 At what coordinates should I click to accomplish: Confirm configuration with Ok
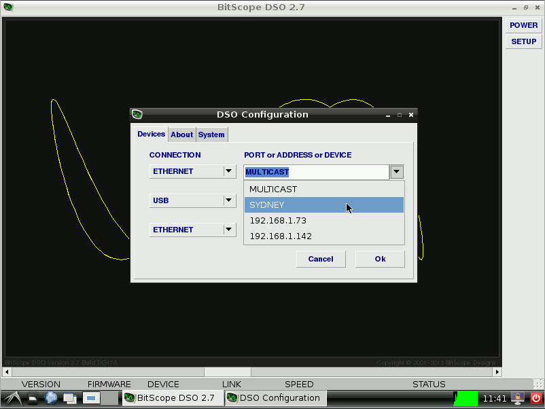[x=380, y=259]
